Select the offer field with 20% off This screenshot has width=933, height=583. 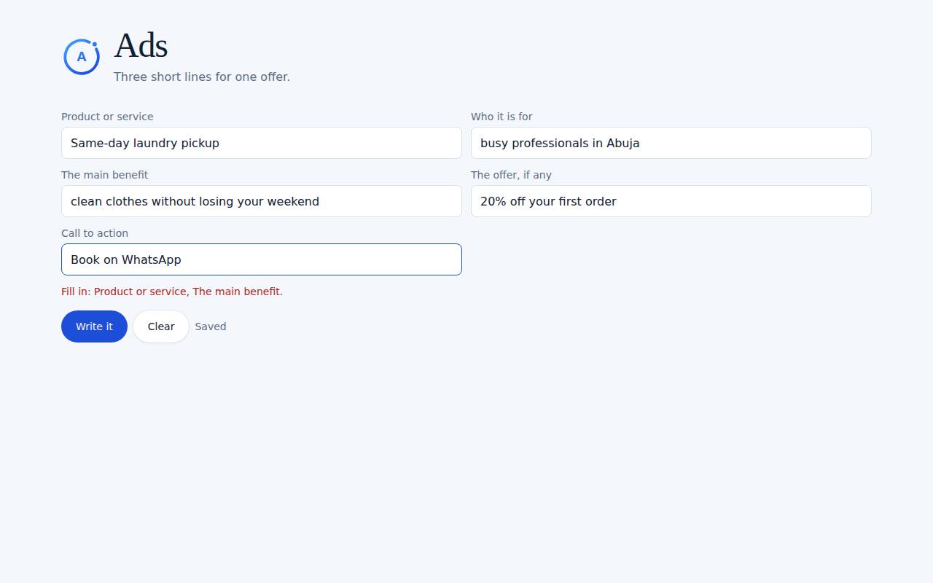click(671, 201)
